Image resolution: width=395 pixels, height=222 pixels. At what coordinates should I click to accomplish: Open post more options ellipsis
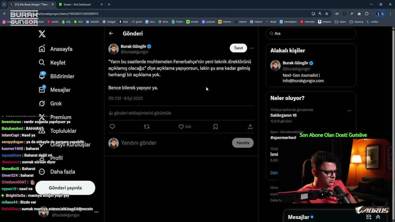(x=252, y=48)
